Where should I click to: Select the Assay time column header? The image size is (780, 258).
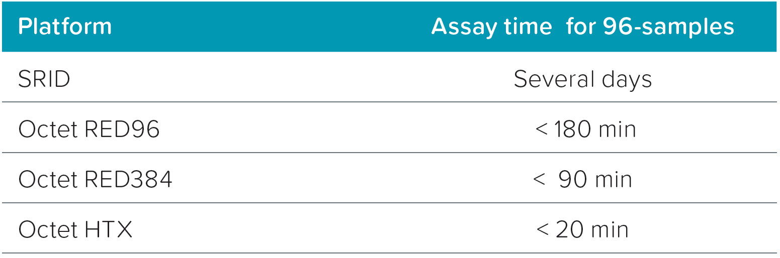click(x=582, y=27)
